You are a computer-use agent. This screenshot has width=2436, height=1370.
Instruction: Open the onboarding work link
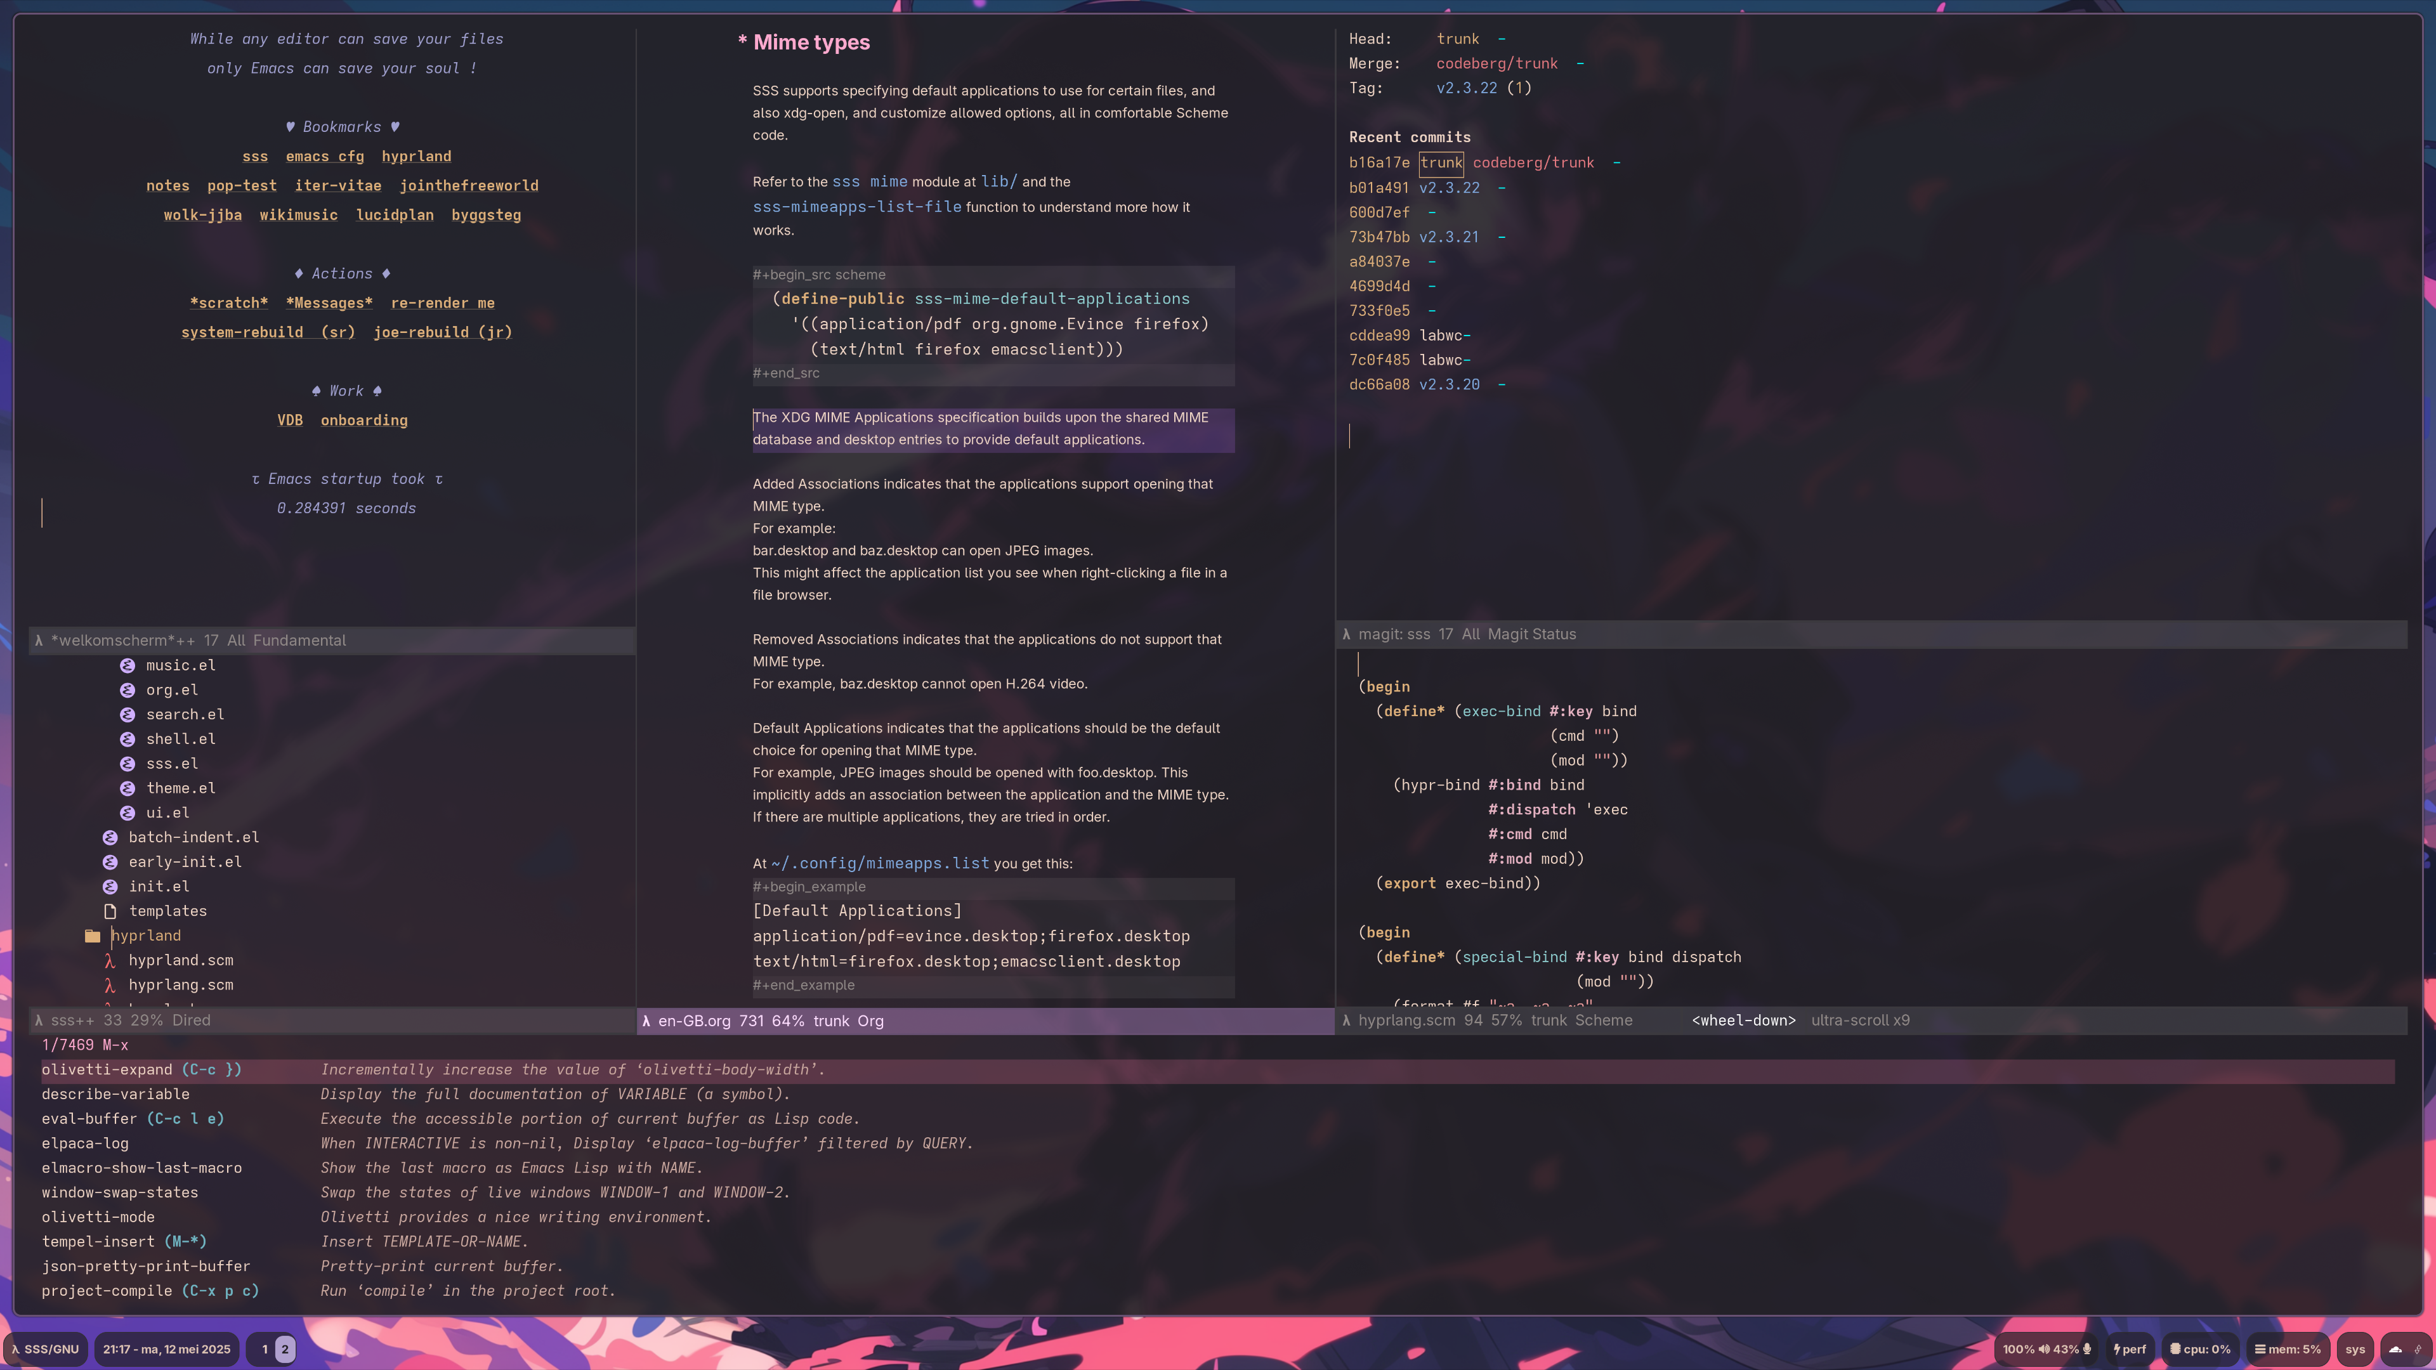(x=364, y=421)
